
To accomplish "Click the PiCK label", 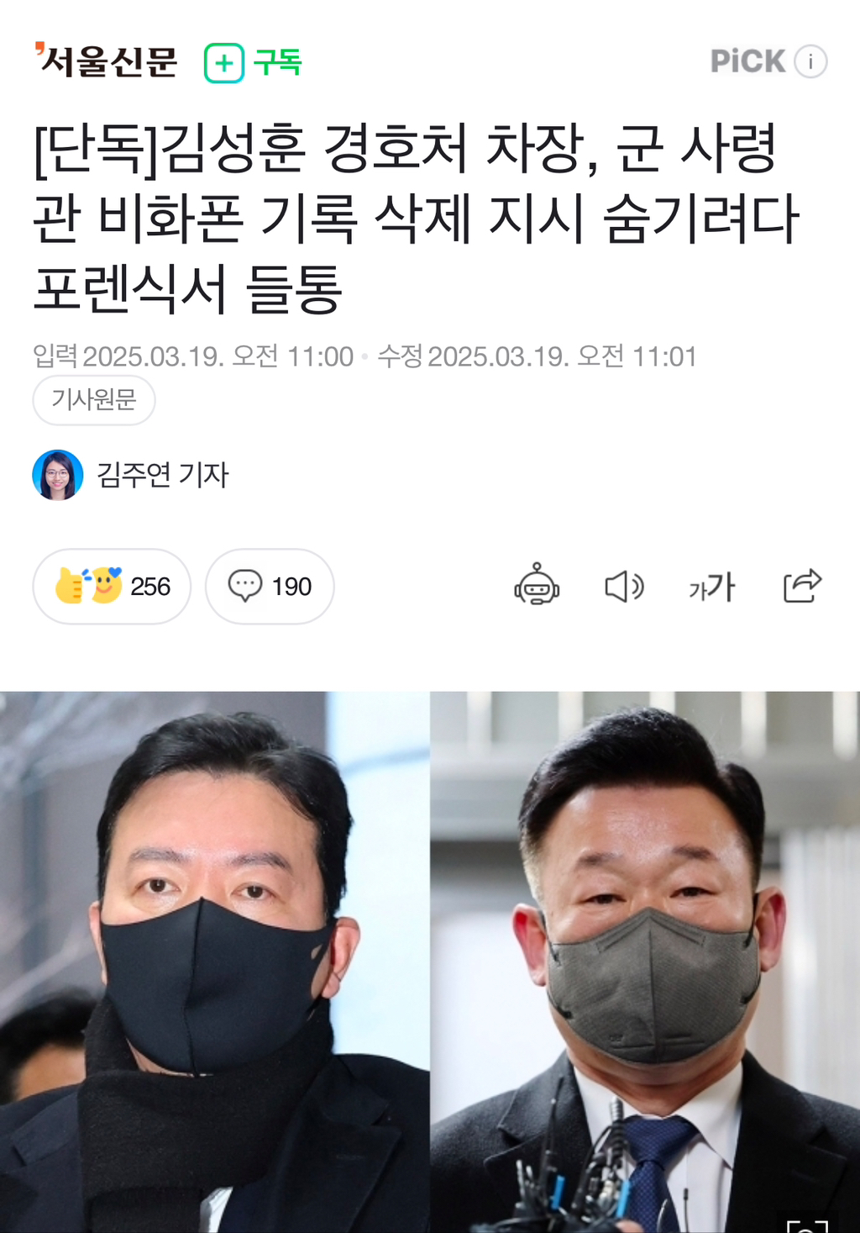I will point(747,61).
